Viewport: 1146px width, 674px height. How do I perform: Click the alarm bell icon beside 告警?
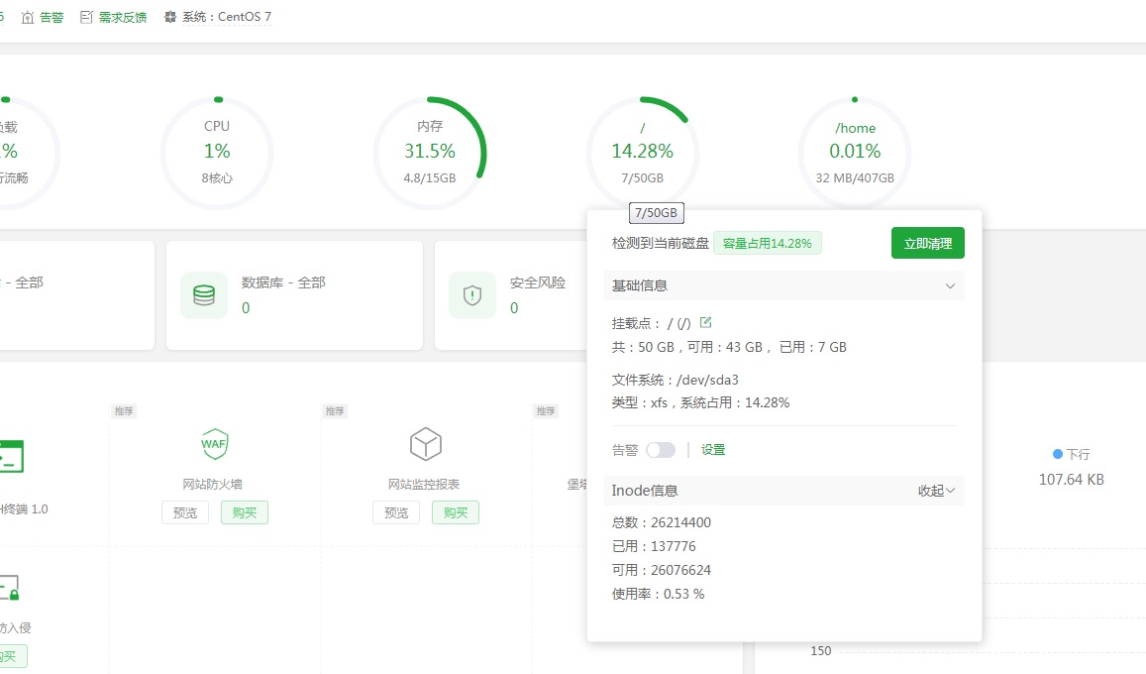coord(28,17)
